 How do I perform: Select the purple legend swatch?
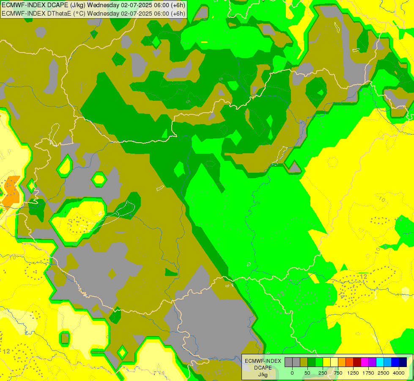point(372,362)
